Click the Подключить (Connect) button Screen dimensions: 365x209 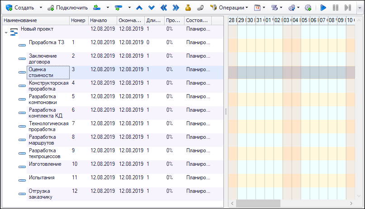[68, 8]
